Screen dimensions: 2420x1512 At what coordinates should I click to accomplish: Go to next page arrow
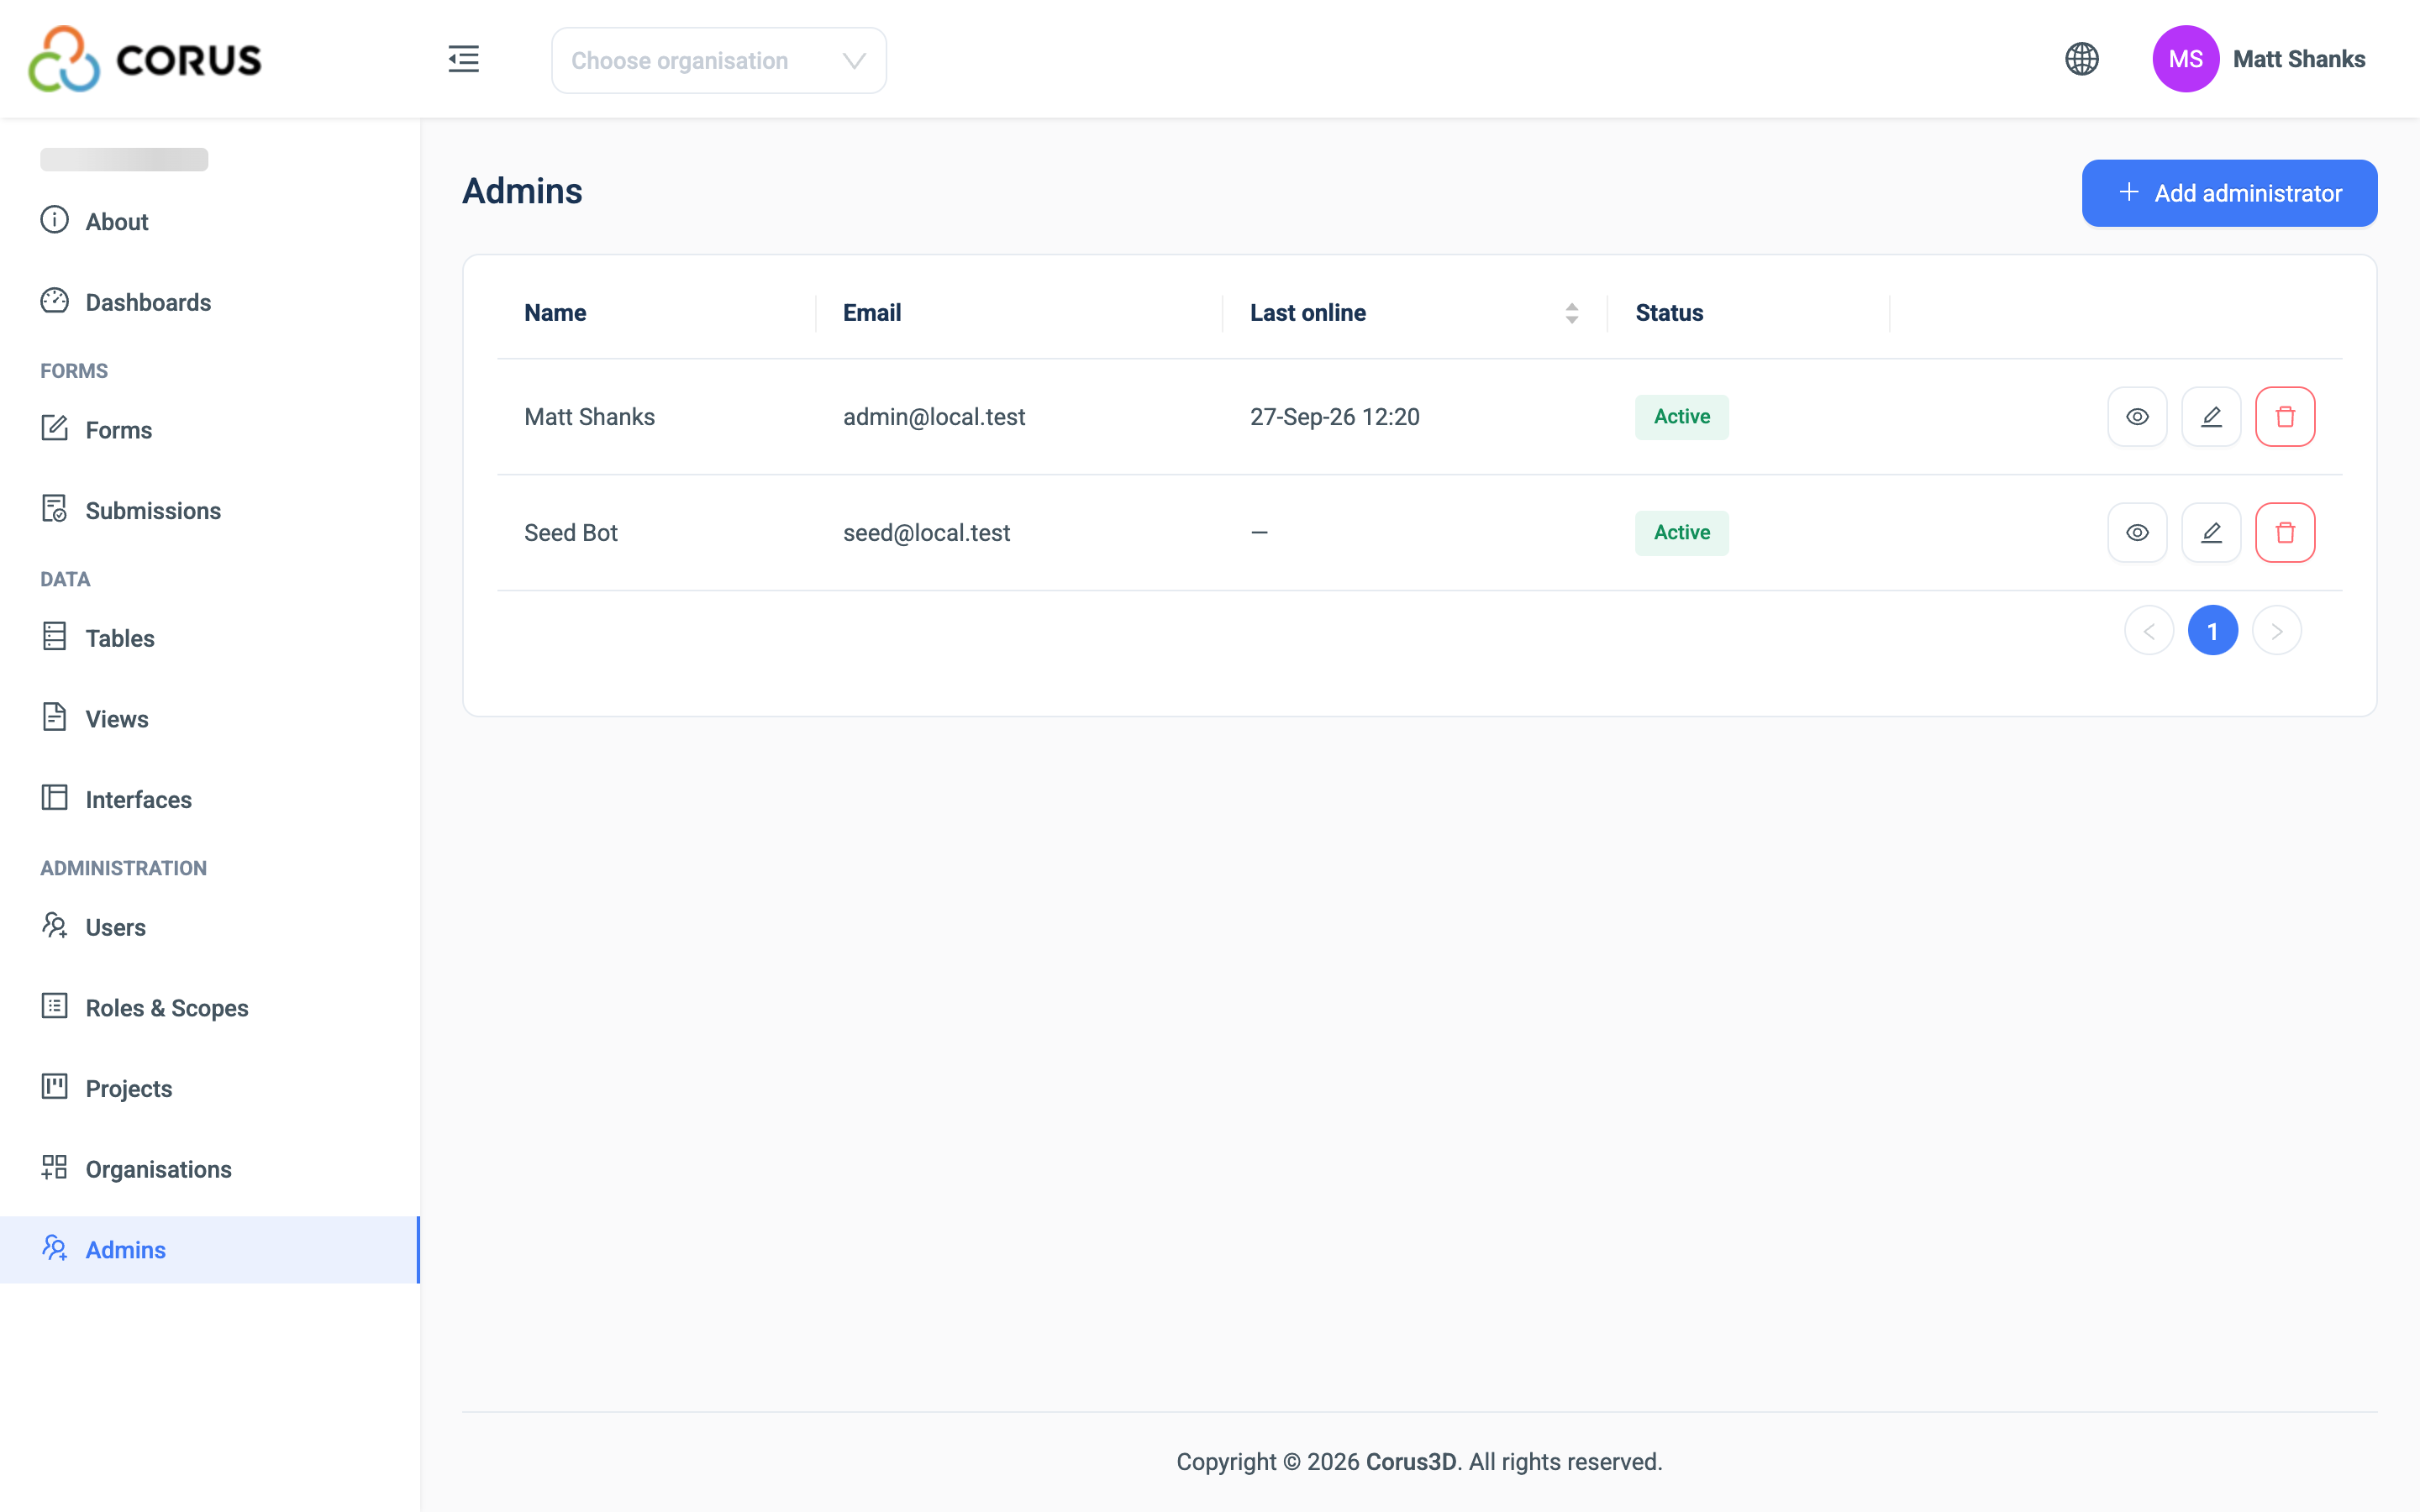[2276, 631]
